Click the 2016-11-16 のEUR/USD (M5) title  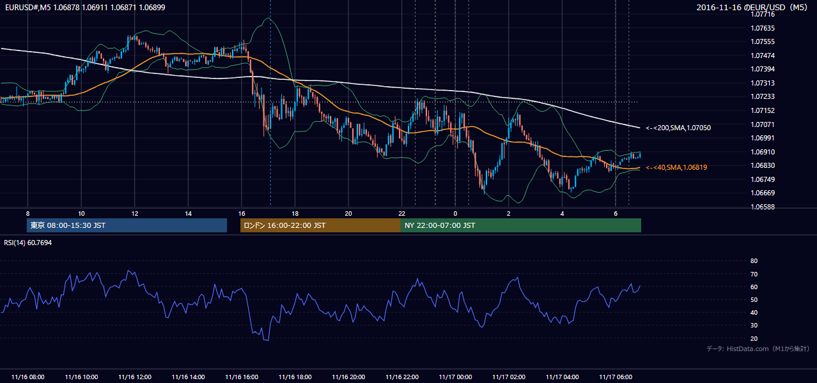tap(752, 8)
